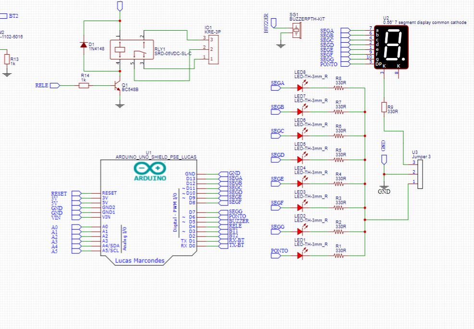Select the R14 1k resistor symbol
This screenshot has width=474, height=329.
point(85,85)
